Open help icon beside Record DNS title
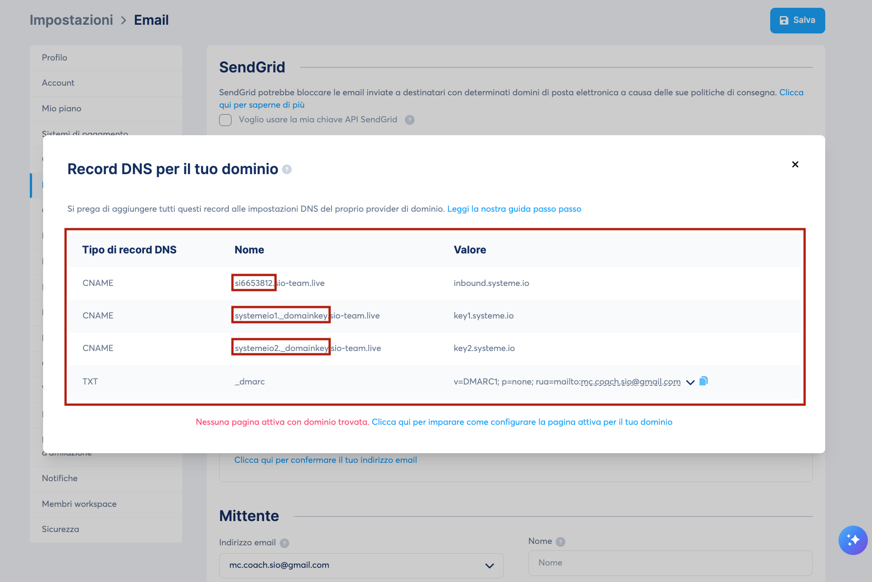 [287, 170]
